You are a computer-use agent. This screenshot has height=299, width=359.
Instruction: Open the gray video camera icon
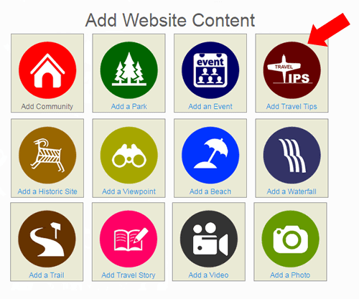pos(209,239)
